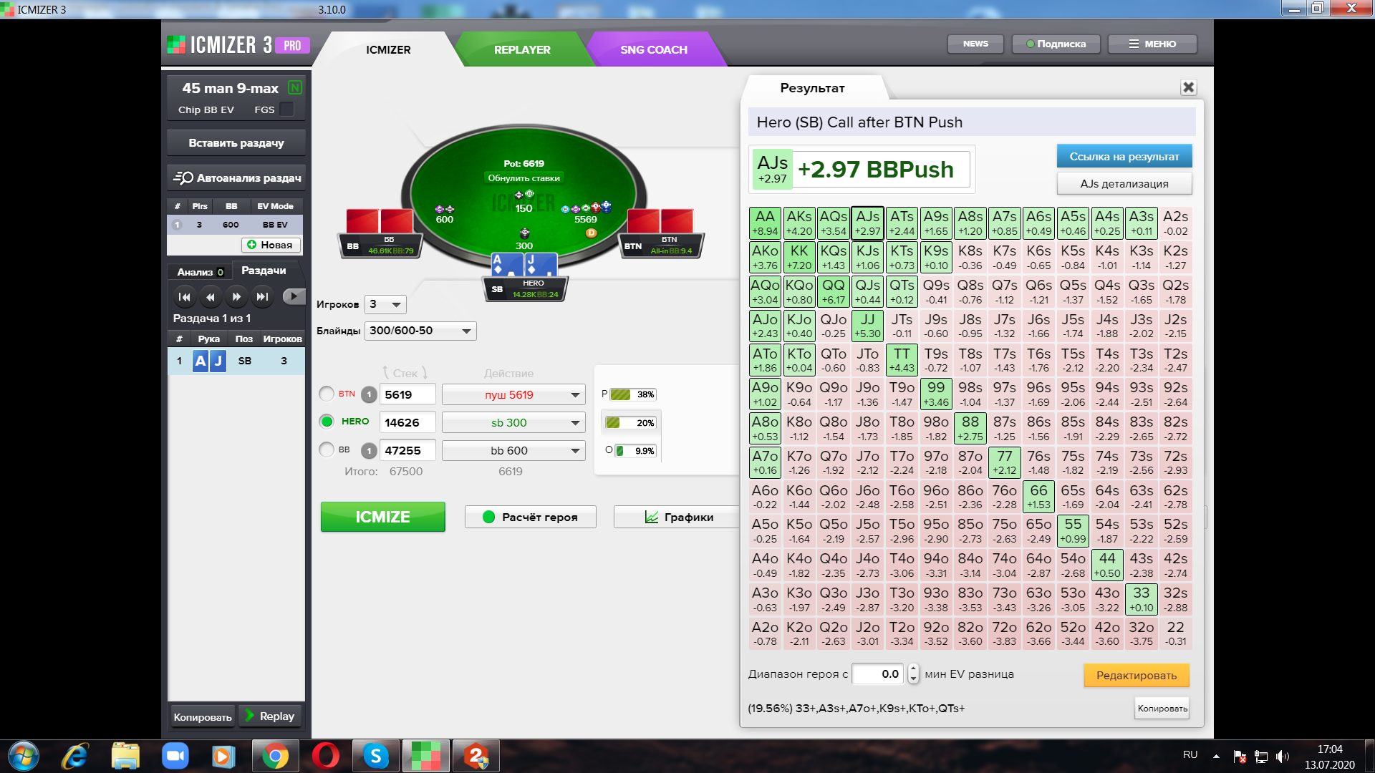Jump to the last hand

tap(262, 296)
